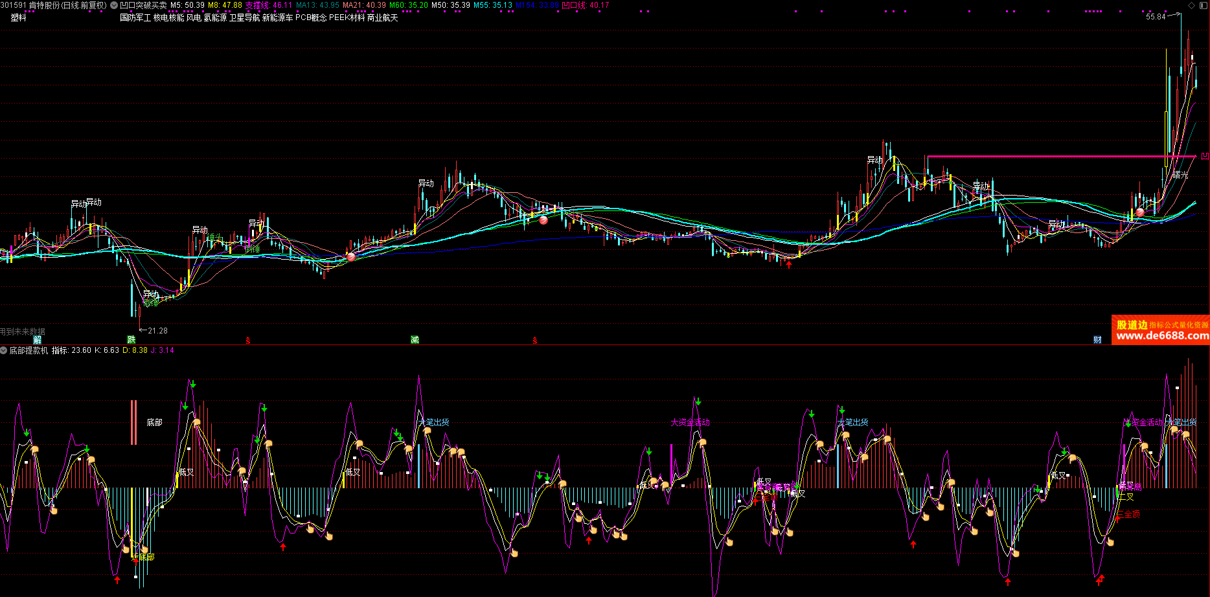Click the J: 3.14 value
This screenshot has width=1210, height=597.
tap(162, 350)
